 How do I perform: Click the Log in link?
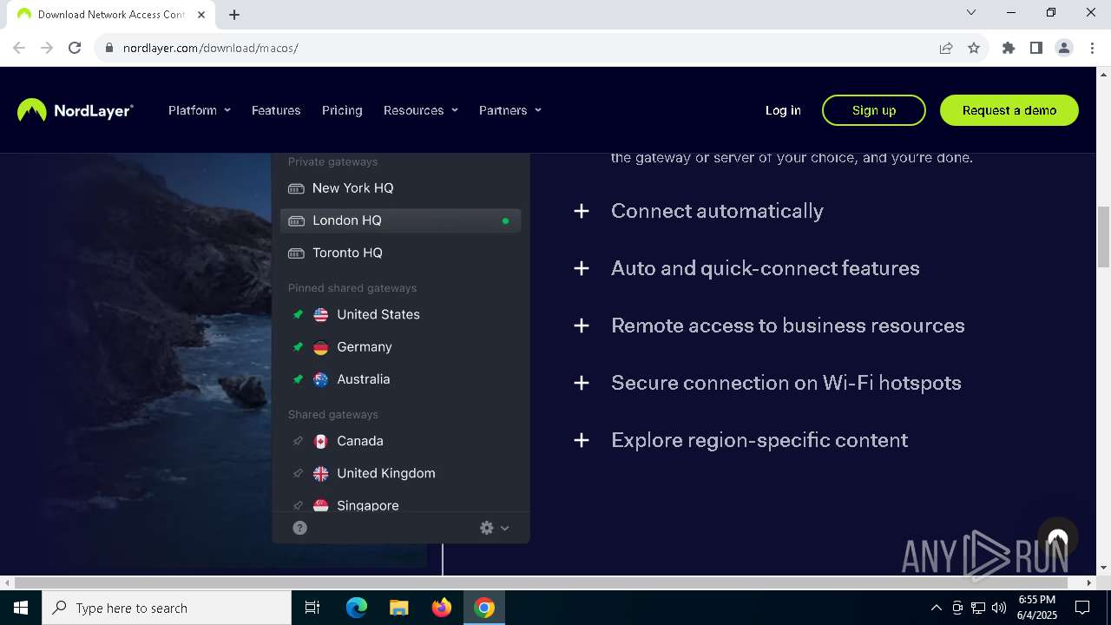[x=783, y=110]
